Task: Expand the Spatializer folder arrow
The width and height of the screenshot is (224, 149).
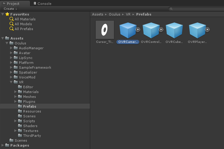Action: pyautogui.click(x=11, y=72)
